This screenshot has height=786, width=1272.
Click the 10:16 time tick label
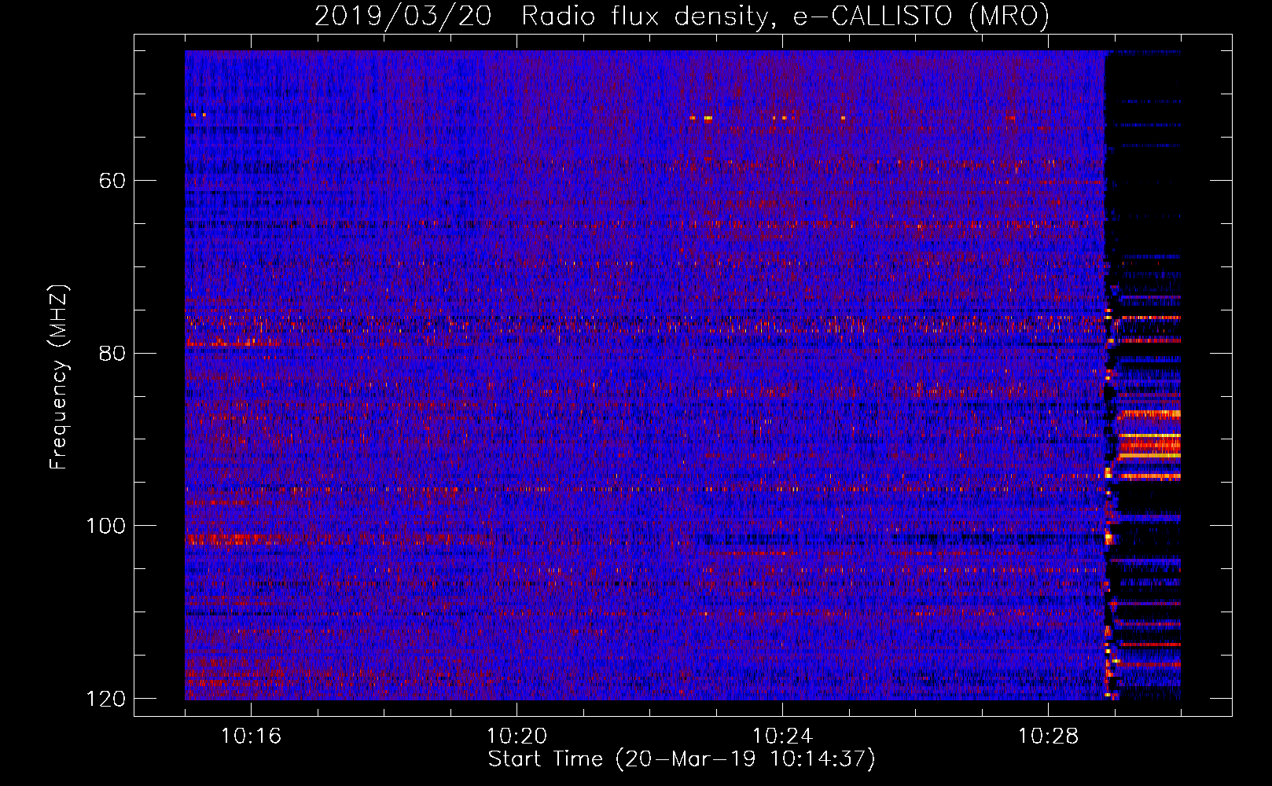coord(251,736)
